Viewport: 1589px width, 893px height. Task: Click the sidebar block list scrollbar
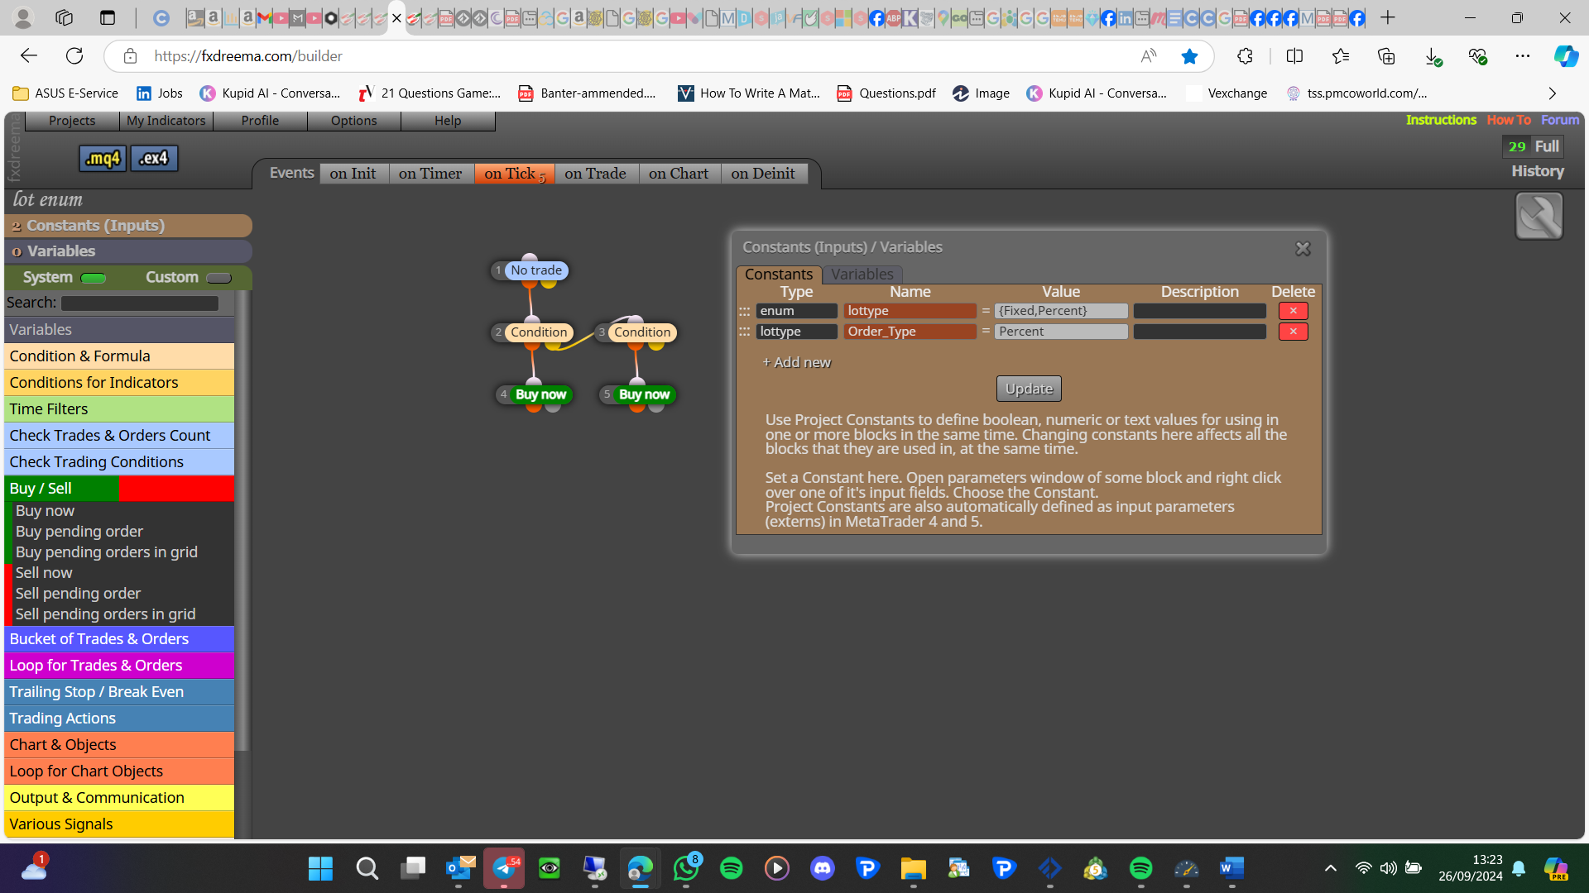tap(242, 523)
